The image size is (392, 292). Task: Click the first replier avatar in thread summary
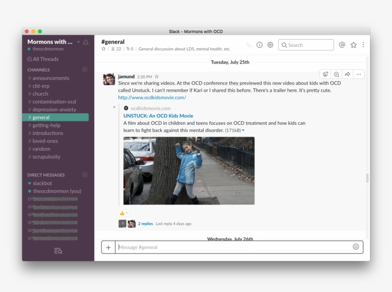[x=122, y=224]
